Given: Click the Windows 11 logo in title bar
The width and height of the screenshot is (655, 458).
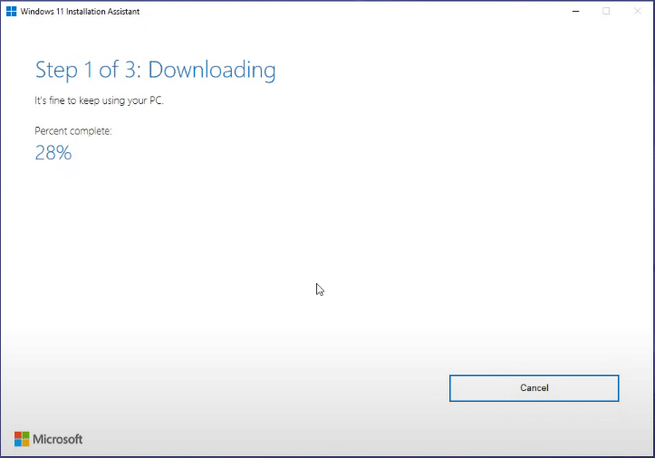Looking at the screenshot, I should [x=12, y=12].
